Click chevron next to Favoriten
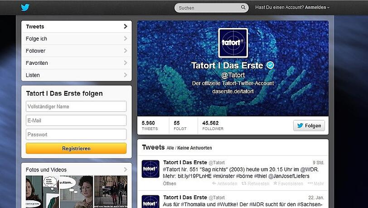 (x=126, y=63)
